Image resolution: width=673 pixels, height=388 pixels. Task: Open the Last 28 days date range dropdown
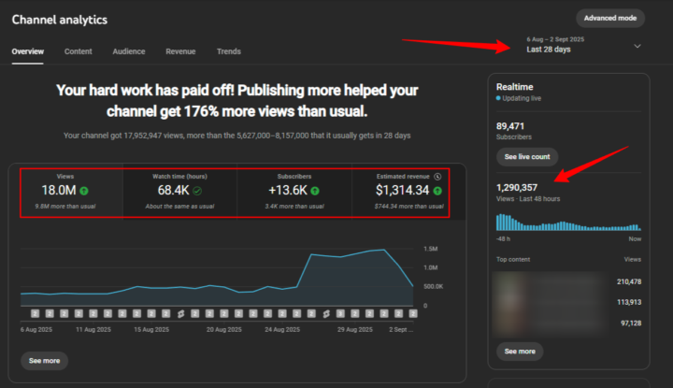point(583,45)
